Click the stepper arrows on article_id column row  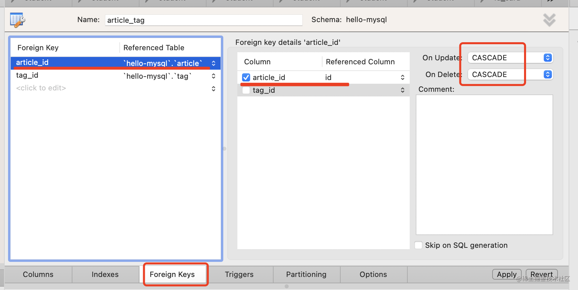(402, 77)
